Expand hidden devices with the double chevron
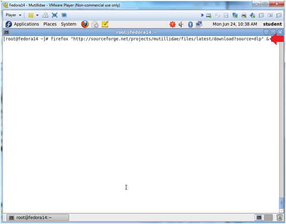 202,15
